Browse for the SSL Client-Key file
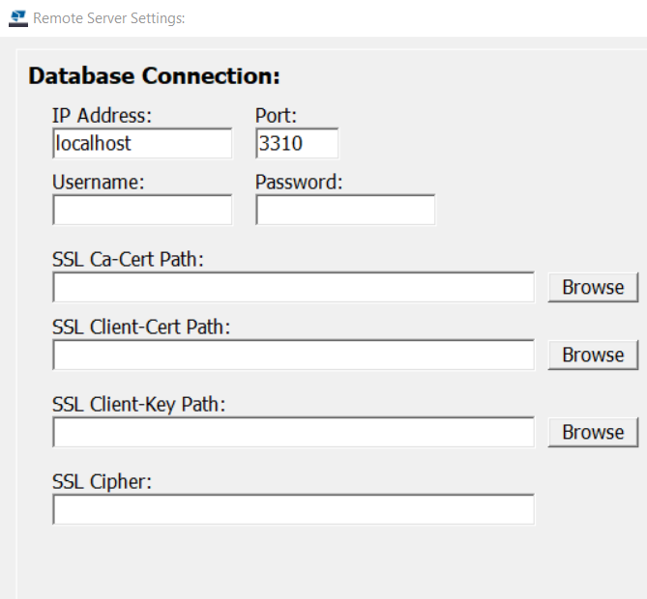This screenshot has width=647, height=599. (593, 432)
